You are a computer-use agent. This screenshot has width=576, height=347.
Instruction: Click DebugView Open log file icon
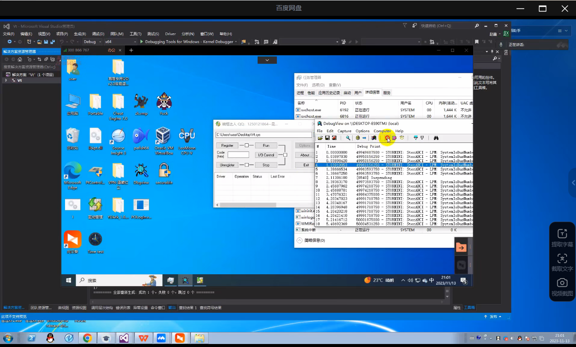coord(320,138)
